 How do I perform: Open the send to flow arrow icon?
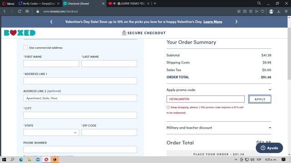[x=256, y=11]
